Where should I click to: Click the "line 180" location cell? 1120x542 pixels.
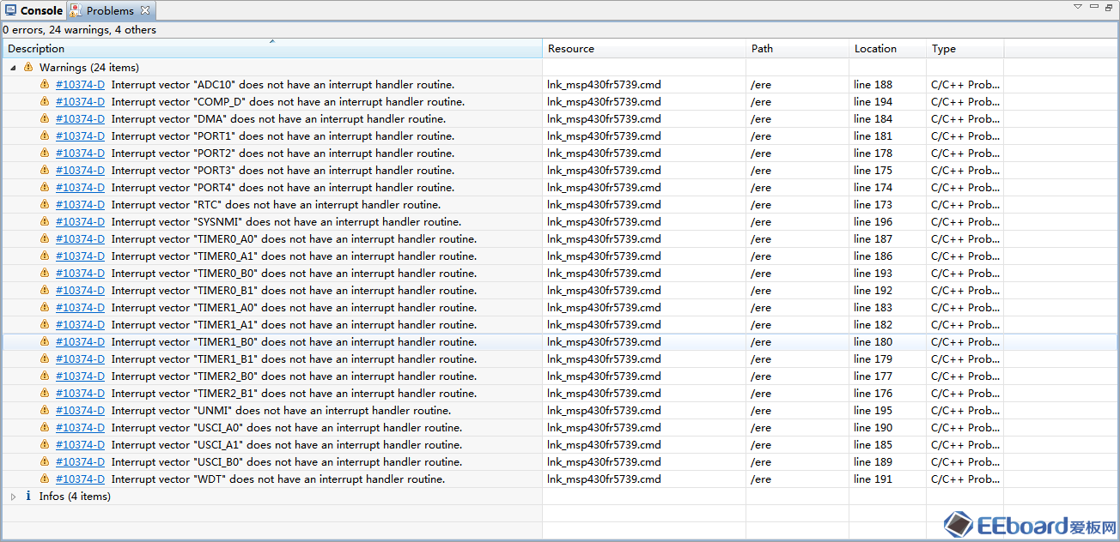point(873,341)
